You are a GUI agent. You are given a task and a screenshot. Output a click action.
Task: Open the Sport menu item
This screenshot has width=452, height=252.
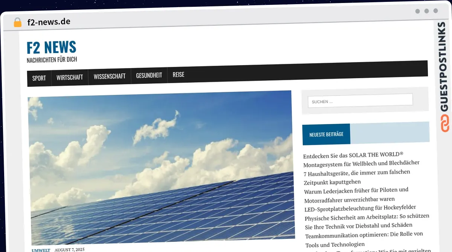point(39,78)
